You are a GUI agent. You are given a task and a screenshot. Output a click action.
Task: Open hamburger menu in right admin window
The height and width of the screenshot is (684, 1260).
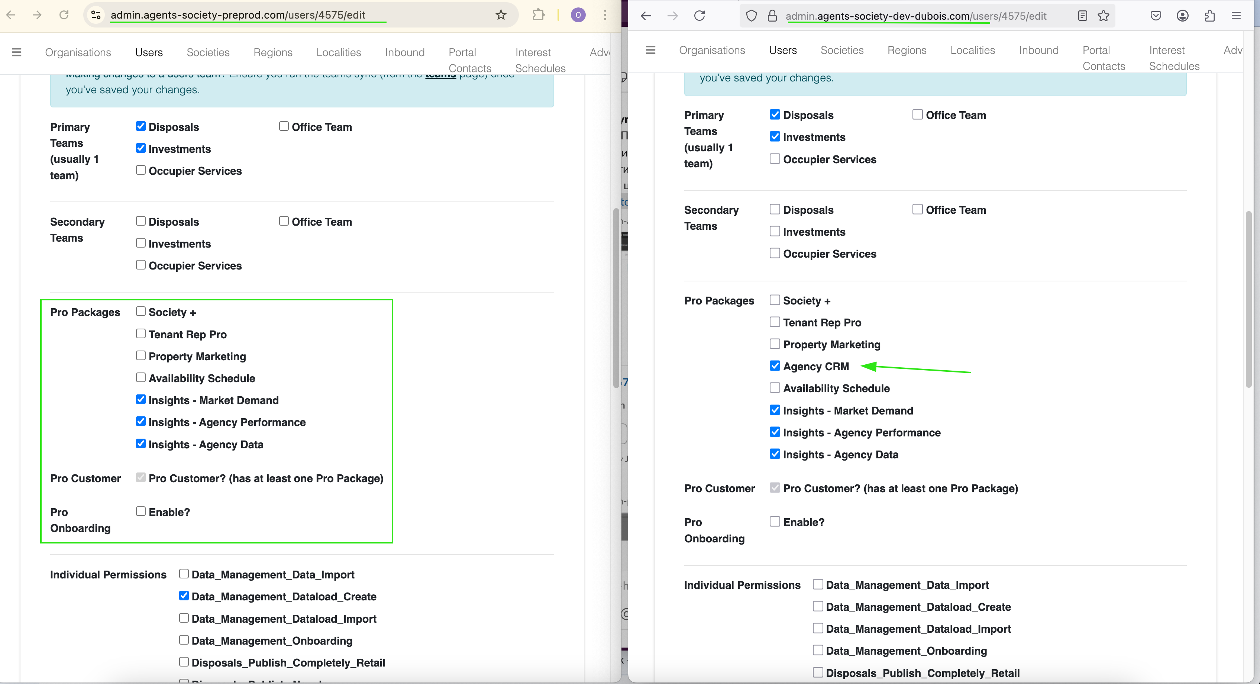point(650,50)
